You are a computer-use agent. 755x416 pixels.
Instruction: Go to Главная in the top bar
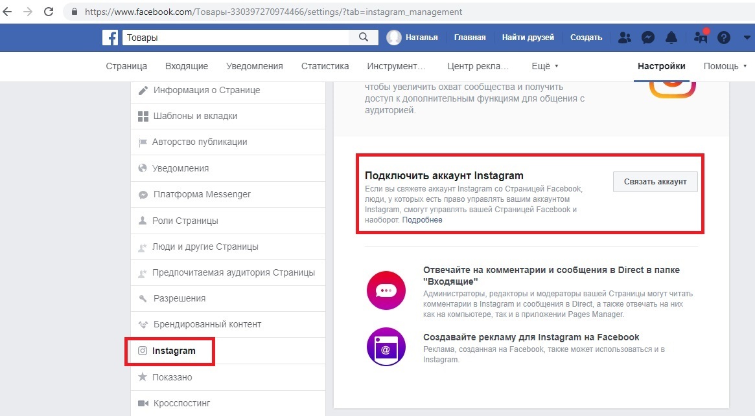point(470,38)
